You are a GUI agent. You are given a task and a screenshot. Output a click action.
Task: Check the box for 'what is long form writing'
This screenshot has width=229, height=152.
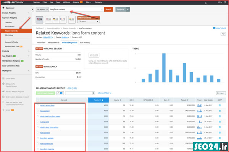38,127
